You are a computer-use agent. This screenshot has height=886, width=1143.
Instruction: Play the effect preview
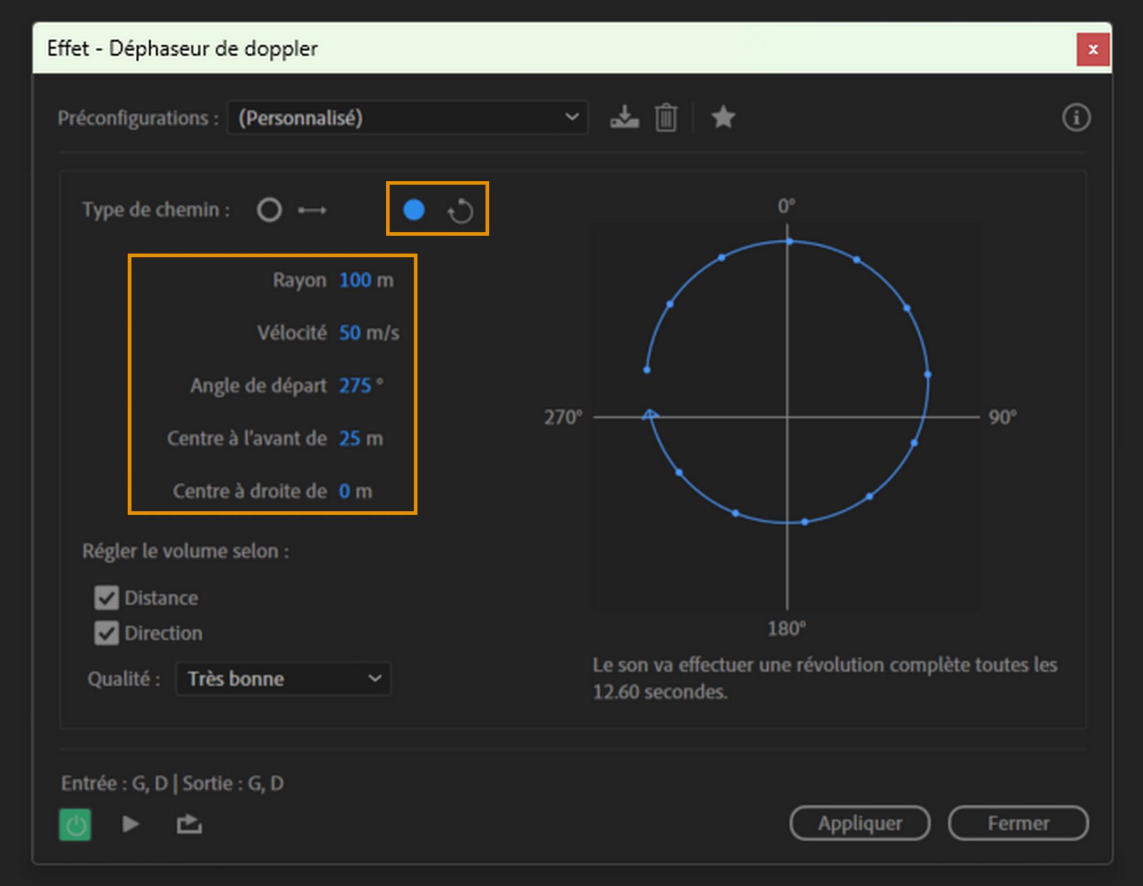click(x=130, y=824)
